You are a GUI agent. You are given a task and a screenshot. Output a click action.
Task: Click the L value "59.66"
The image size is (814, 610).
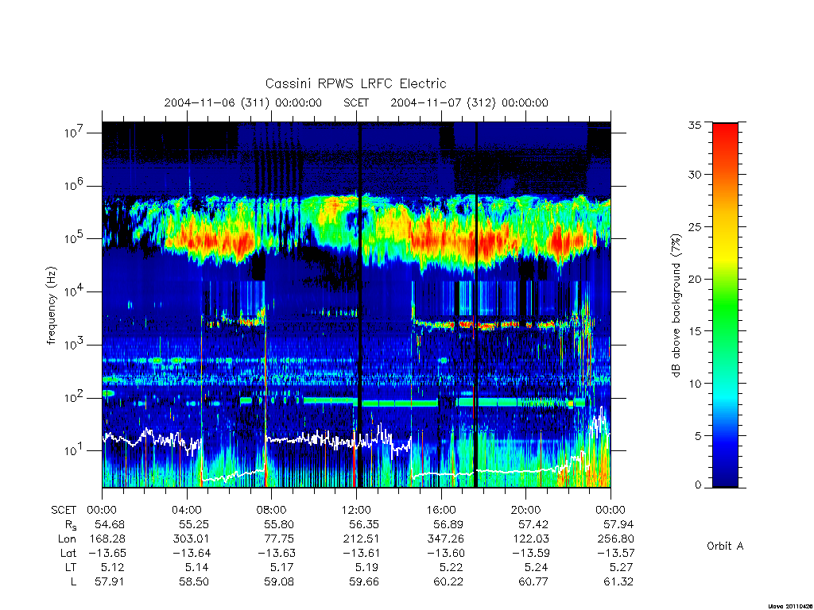(x=363, y=582)
